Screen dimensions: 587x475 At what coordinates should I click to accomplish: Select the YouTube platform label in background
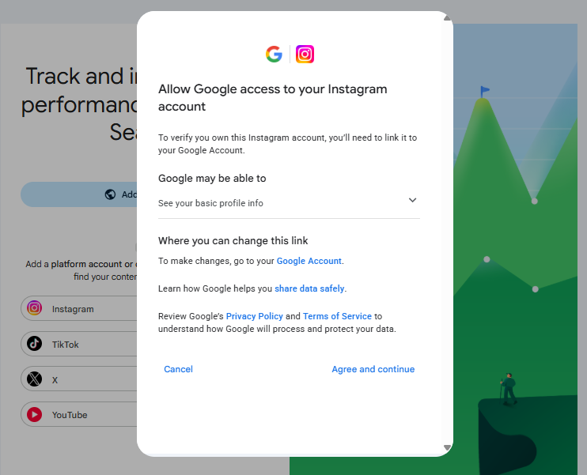(70, 415)
